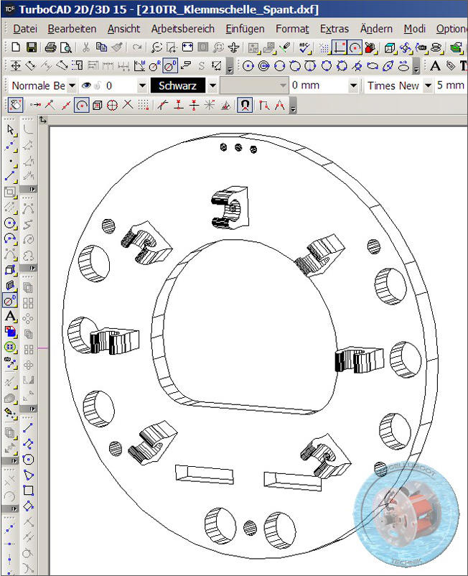Select the Center and Point circle tool
The image size is (468, 576).
coord(248,66)
